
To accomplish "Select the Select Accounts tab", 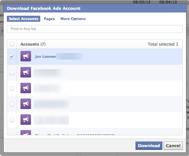I will 23,19.
